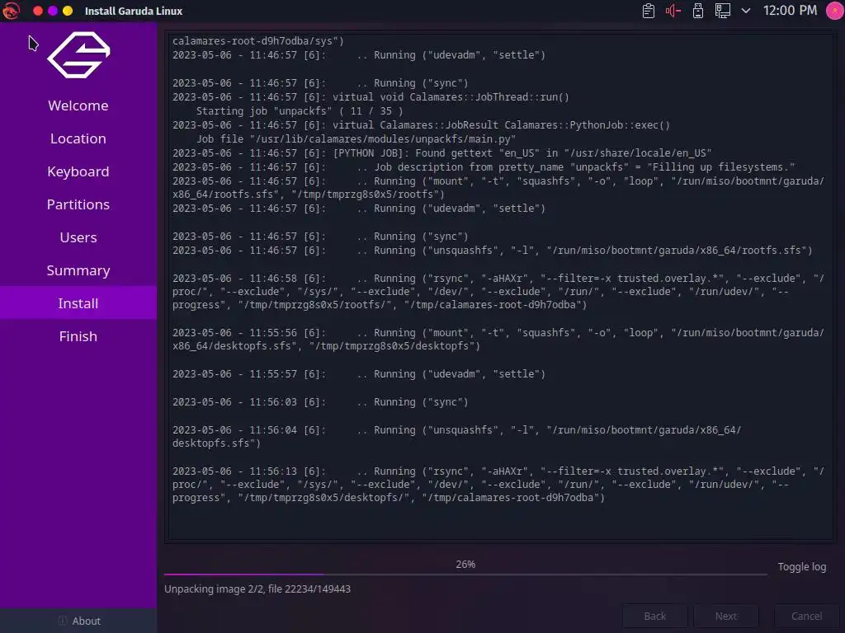Image resolution: width=845 pixels, height=633 pixels.
Task: Click the clipboard tray icon
Action: [x=649, y=11]
